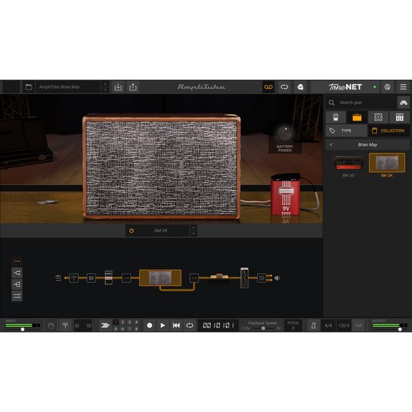Select the BM DK amp block in chain

[160, 277]
